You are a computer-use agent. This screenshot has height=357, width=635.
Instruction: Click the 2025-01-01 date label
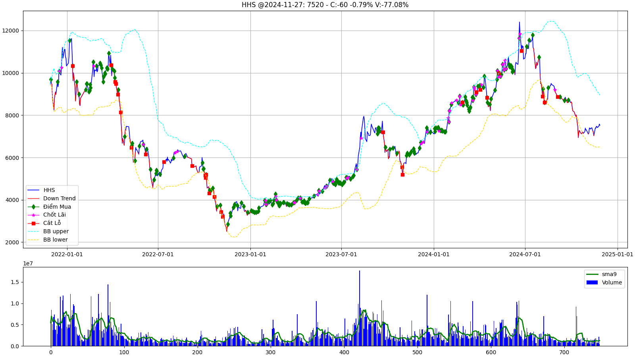618,254
